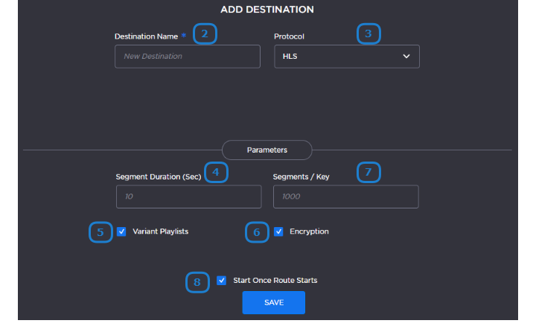Open the Protocol dropdown showing HLS
The width and height of the screenshot is (533, 335).
tap(346, 57)
